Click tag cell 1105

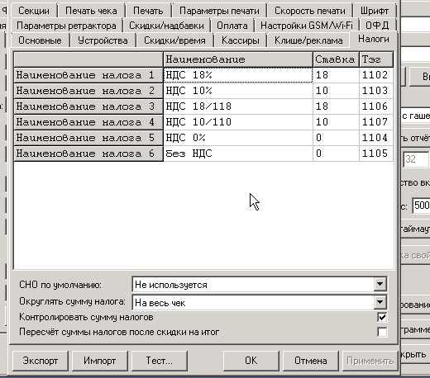click(376, 154)
